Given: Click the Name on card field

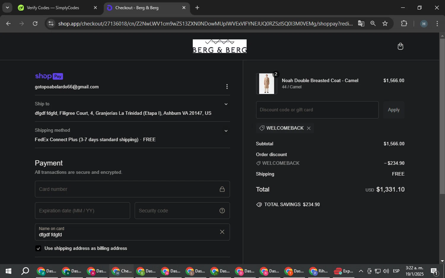Looking at the screenshot, I should click(x=132, y=232).
